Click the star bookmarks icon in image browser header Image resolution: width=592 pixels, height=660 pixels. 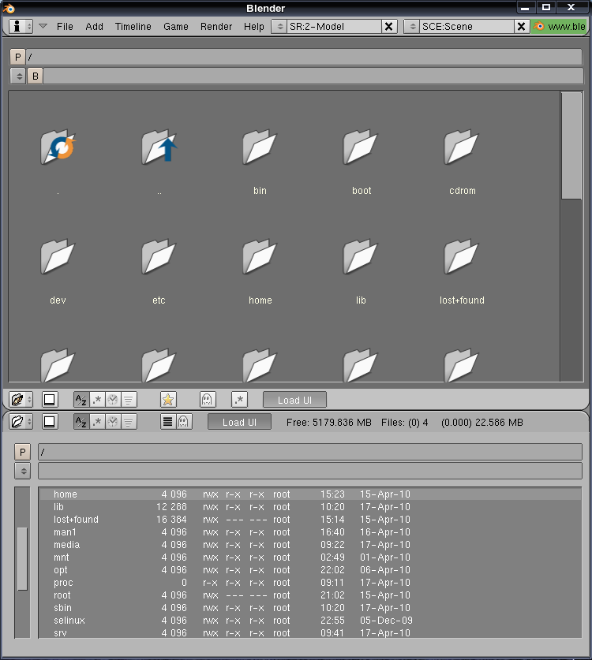click(168, 400)
